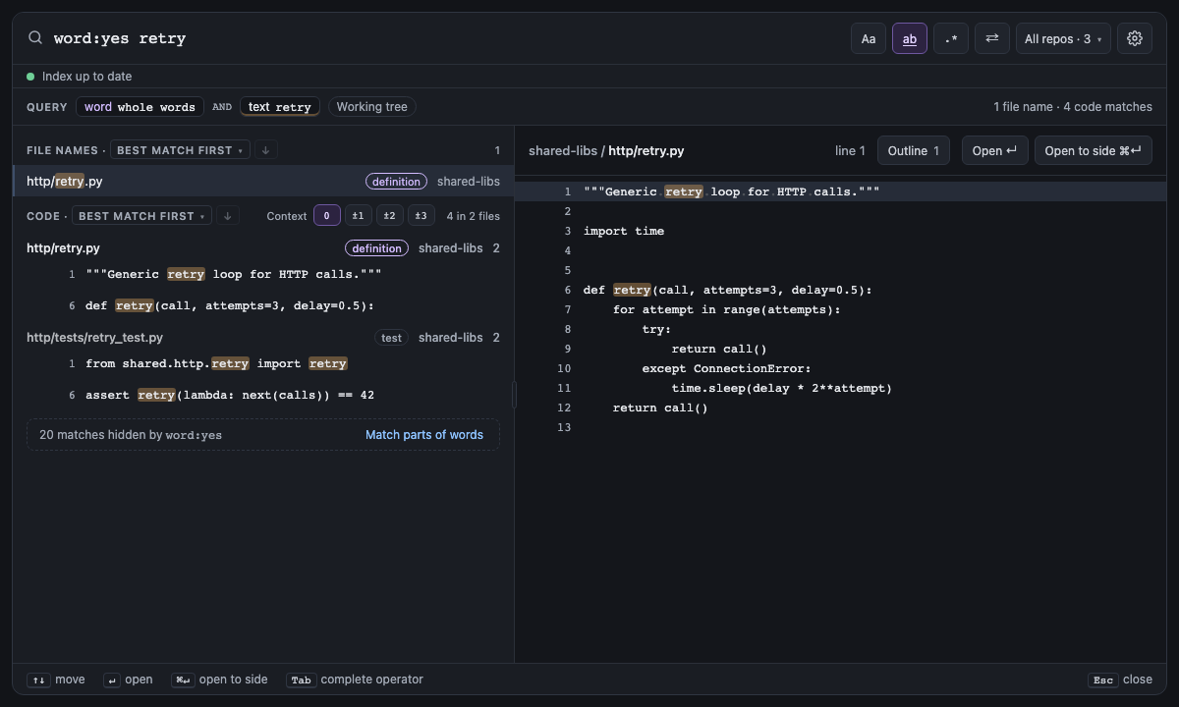Click 'Match parts of words' link

pyautogui.click(x=424, y=435)
